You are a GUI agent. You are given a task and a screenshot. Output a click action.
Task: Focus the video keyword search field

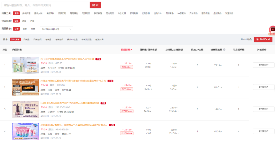(46, 5)
